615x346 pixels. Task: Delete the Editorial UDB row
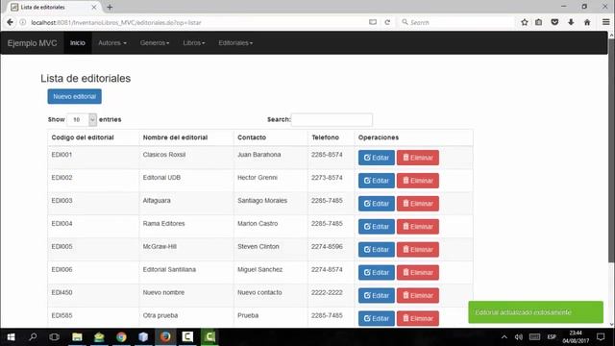(x=418, y=181)
